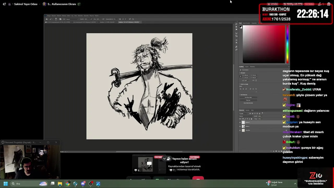The width and height of the screenshot is (334, 188).
Task: Open the Filtre menu
Action: pyautogui.click(x=75, y=16)
